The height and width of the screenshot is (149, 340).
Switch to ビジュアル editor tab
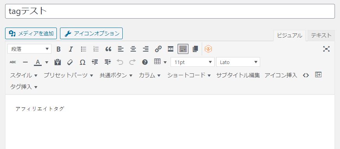[289, 35]
